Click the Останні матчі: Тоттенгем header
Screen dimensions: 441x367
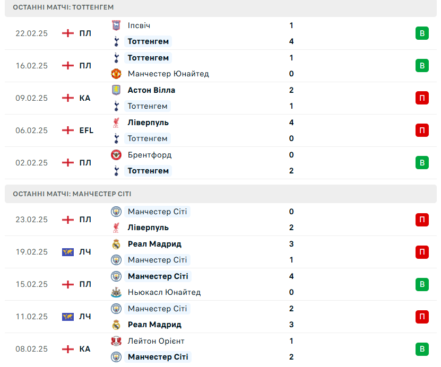[x=221, y=7]
